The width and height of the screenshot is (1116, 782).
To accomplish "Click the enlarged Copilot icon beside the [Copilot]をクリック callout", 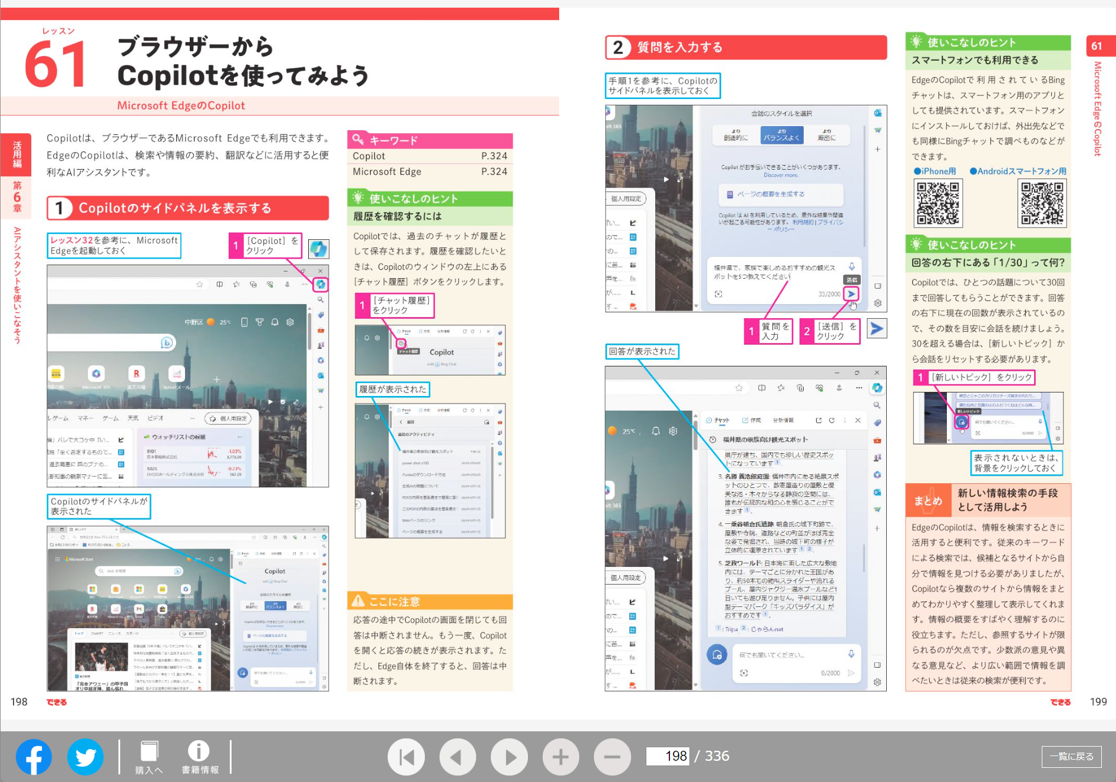I will (319, 249).
